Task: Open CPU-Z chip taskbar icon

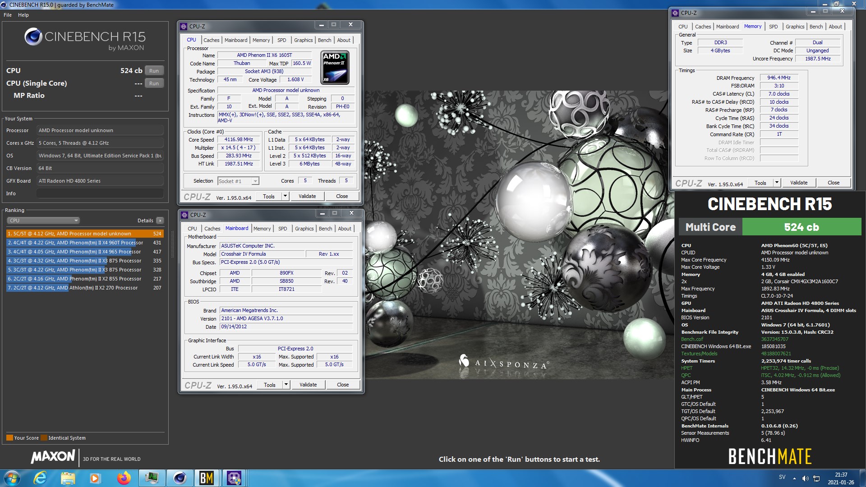Action: (234, 478)
